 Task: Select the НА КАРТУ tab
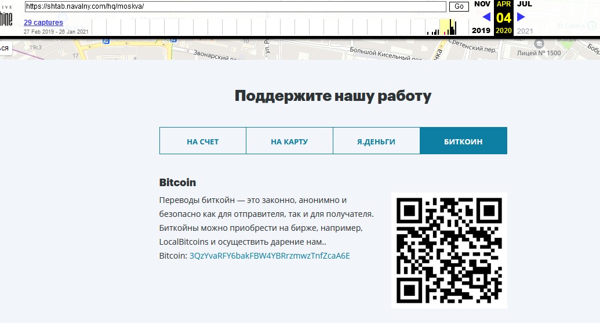[x=289, y=141]
